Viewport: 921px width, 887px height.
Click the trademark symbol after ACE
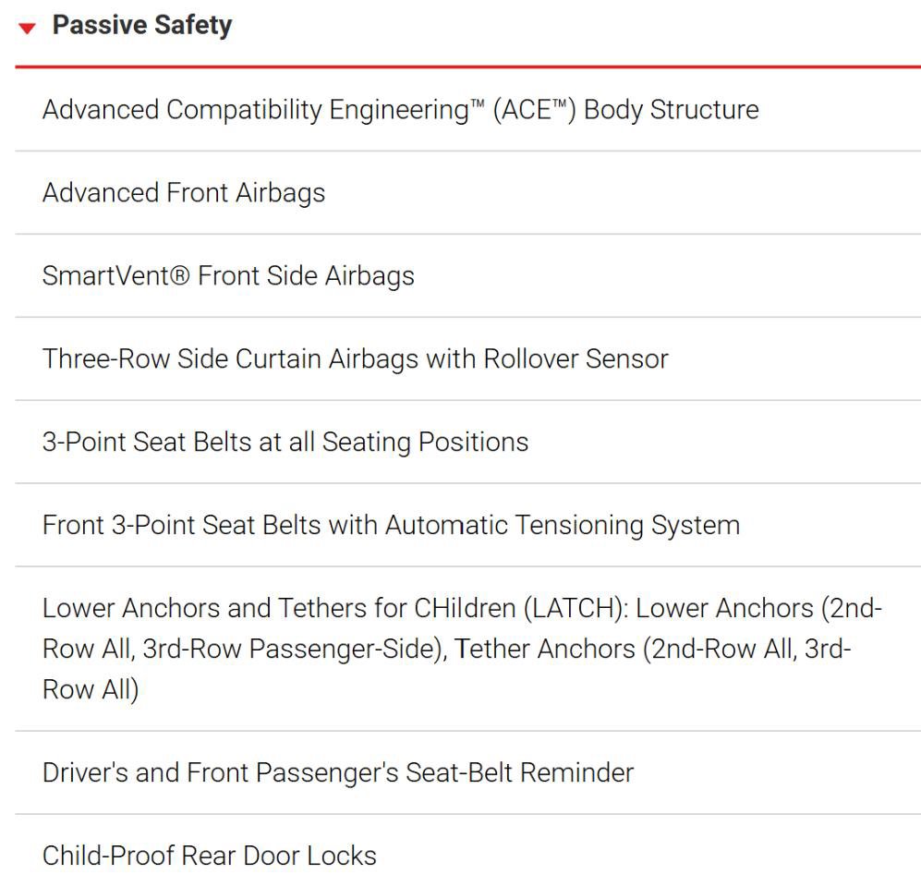560,103
